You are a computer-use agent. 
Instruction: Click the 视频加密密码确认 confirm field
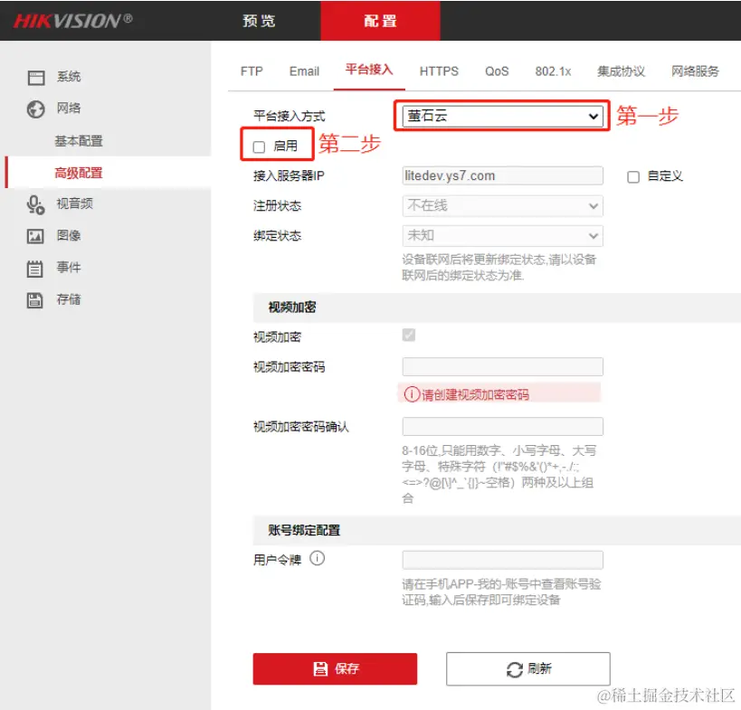(502, 427)
